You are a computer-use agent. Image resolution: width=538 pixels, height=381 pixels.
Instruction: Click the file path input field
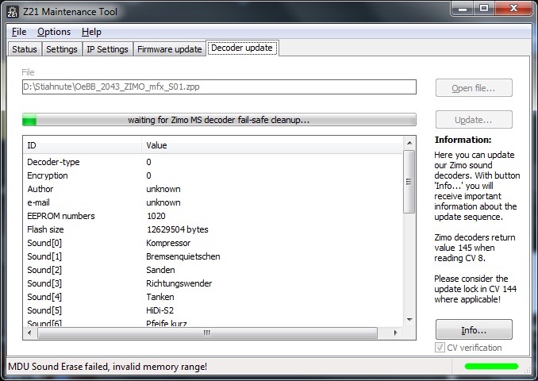(x=219, y=87)
